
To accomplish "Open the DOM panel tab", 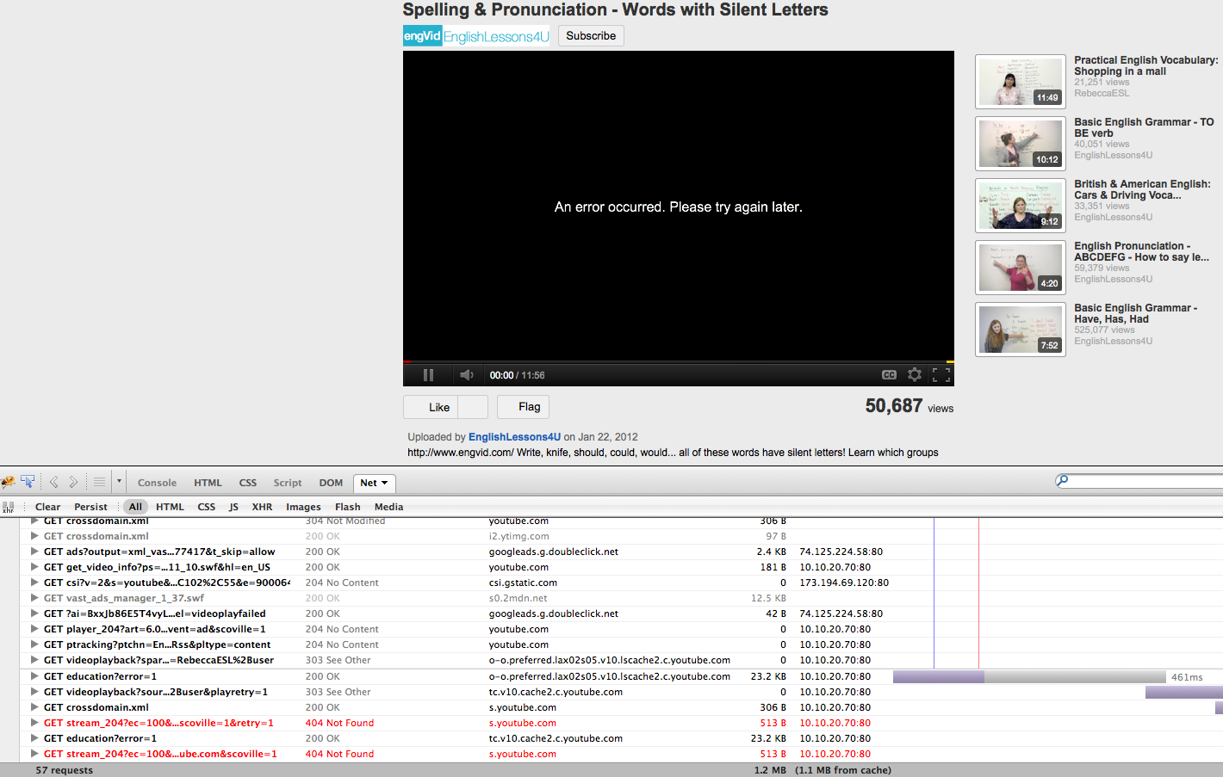I will [x=331, y=483].
